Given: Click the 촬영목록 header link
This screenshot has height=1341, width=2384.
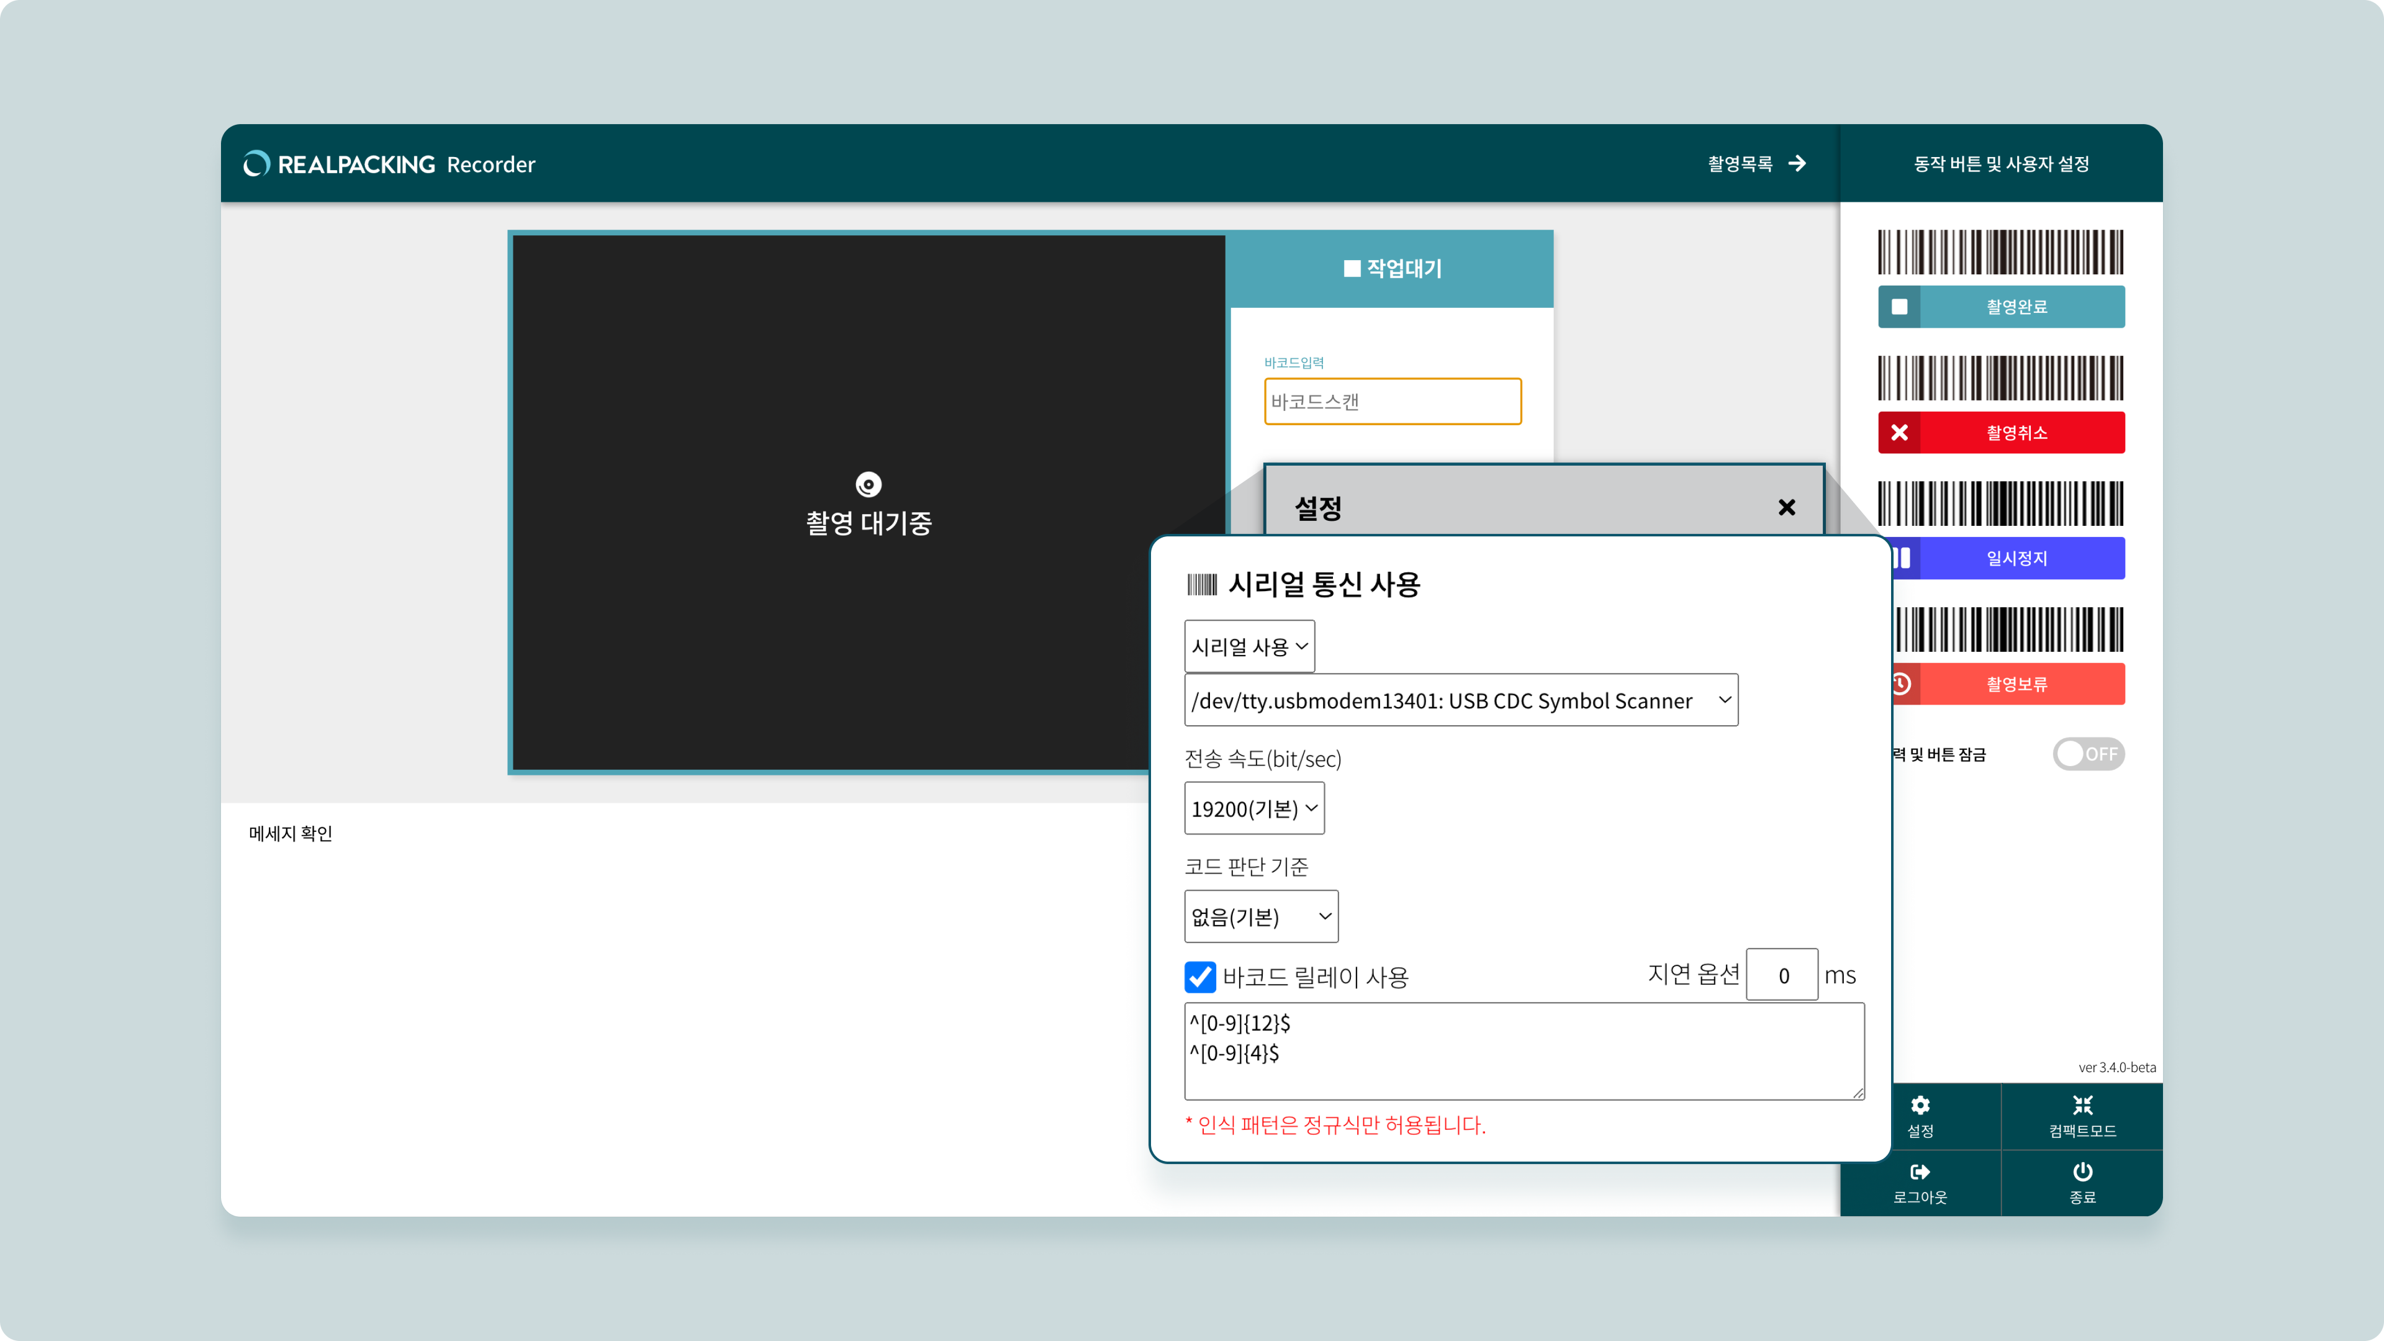Looking at the screenshot, I should pyautogui.click(x=1740, y=164).
